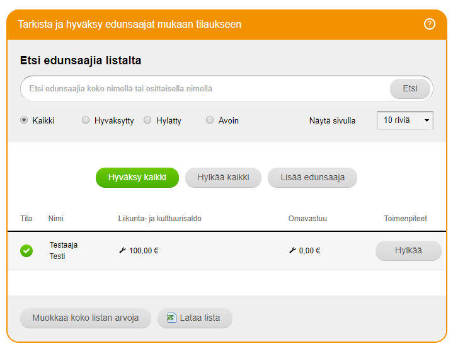Screen dimensions: 453x351
Task: Approve all with Hyväksy kaikki
Action: click(x=137, y=177)
